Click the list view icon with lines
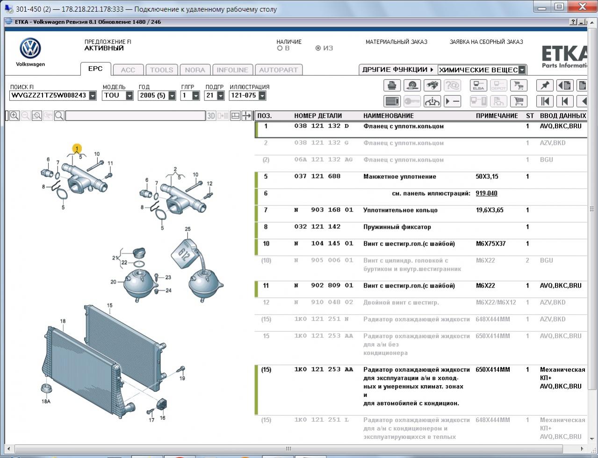Viewport: 598px width, 458px height. [x=392, y=101]
